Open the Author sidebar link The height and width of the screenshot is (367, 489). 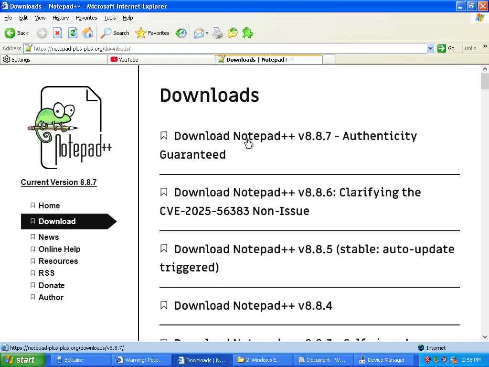click(x=51, y=297)
